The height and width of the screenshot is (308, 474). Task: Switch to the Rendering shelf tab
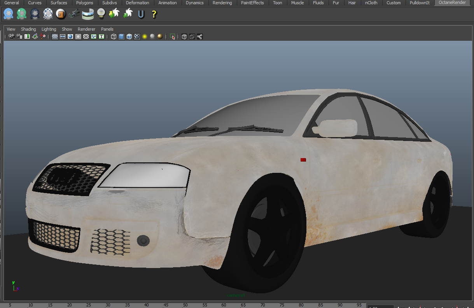pos(222,3)
